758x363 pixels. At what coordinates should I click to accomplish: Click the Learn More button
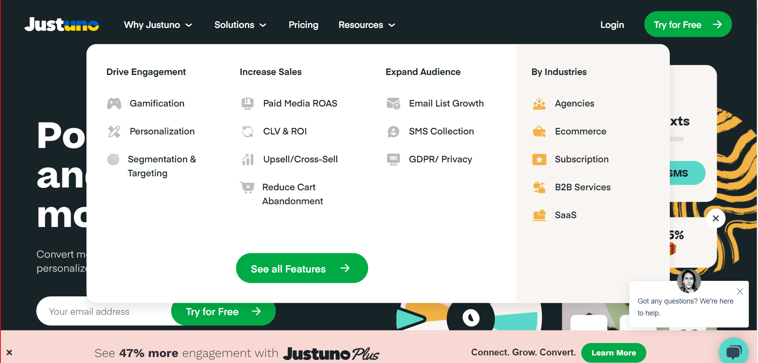point(614,353)
